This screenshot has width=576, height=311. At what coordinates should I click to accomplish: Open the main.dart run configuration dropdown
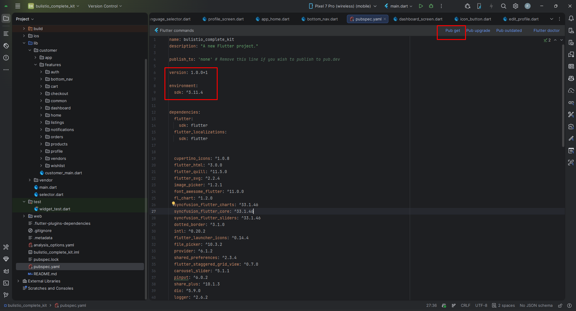399,6
